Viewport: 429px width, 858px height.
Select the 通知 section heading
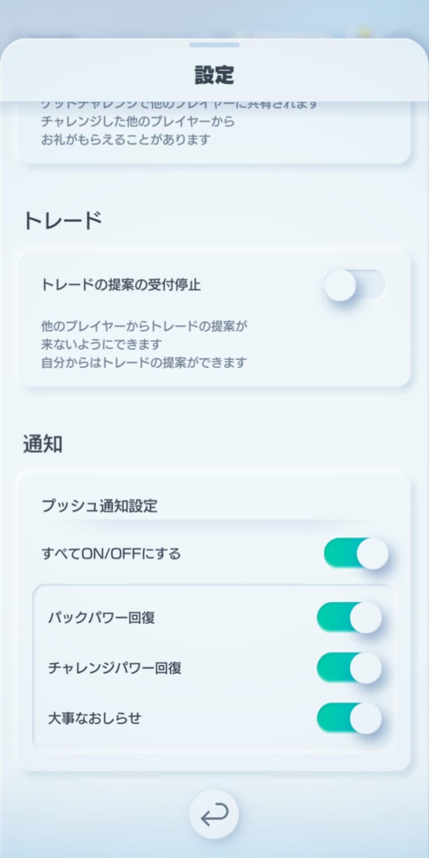tap(42, 444)
